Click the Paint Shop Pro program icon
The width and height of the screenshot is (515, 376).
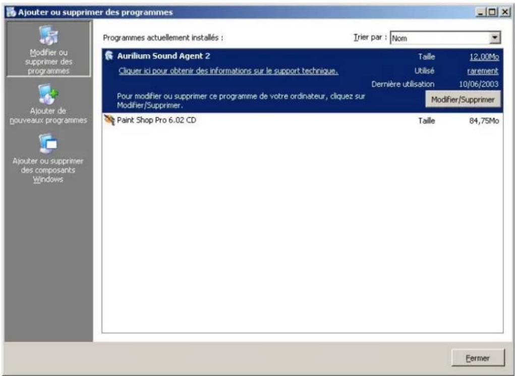coord(109,120)
